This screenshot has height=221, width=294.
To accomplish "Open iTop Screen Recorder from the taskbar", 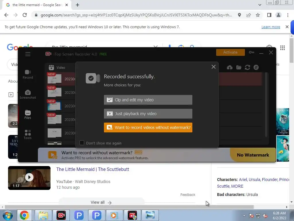I will pos(61,215).
